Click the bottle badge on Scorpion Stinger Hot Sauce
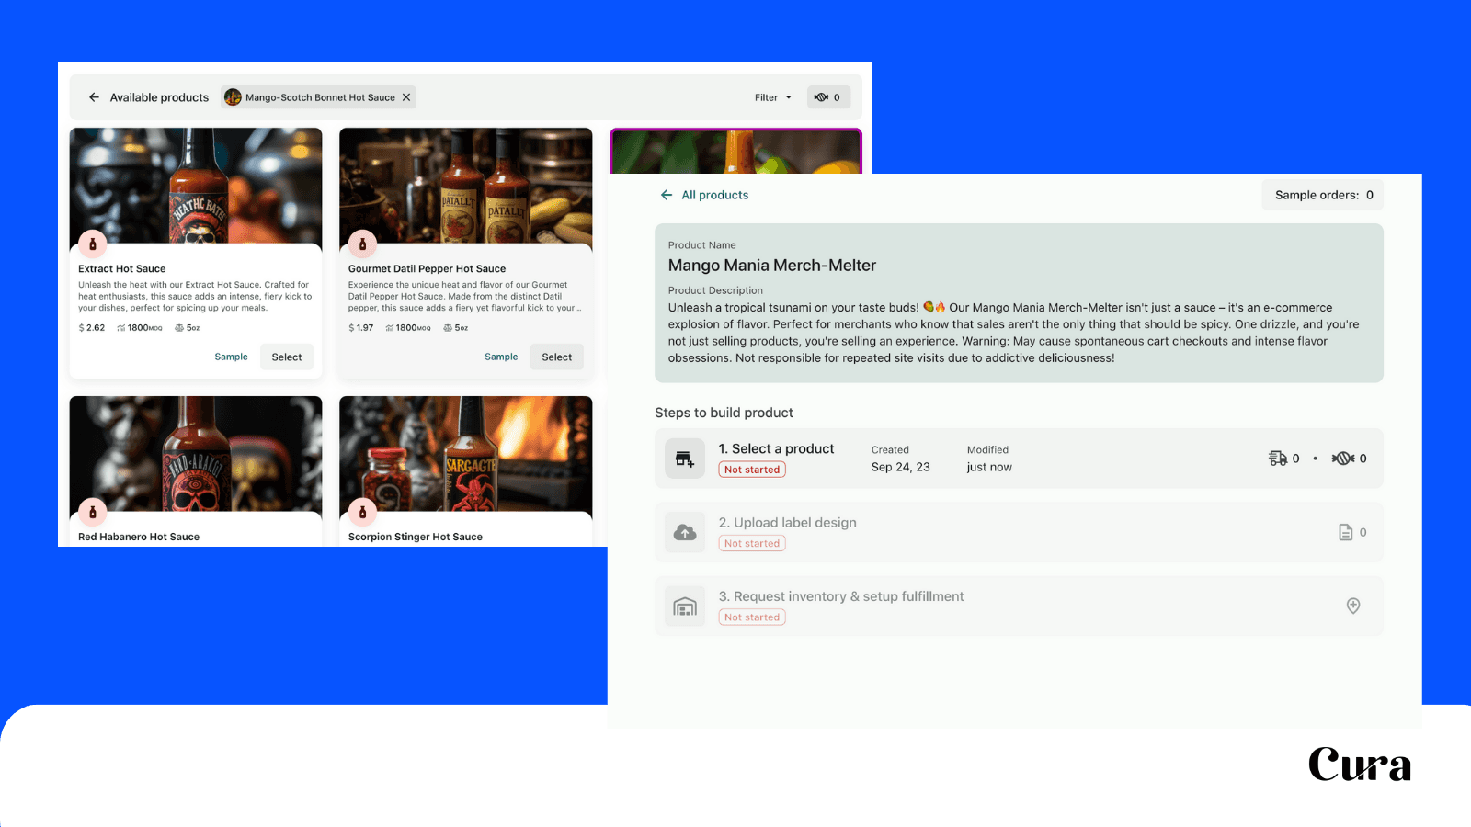 pos(363,510)
